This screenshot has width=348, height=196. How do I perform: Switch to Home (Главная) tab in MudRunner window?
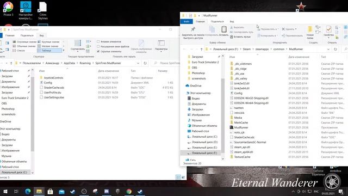click(200, 21)
